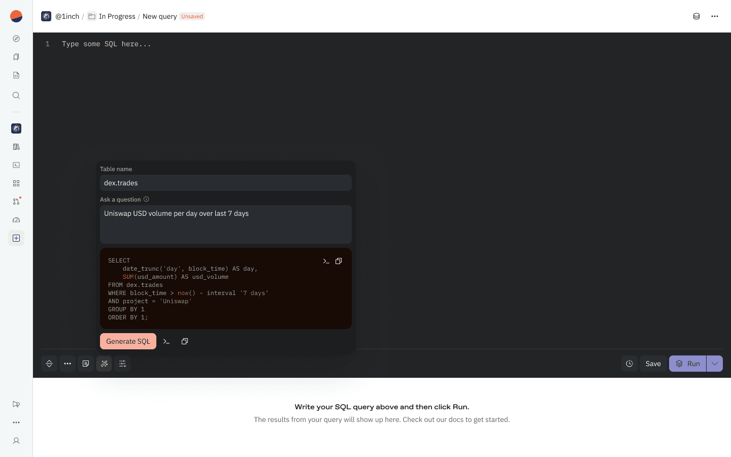Image resolution: width=731 pixels, height=457 pixels.
Task: Go to @1inch team breadcrumb
Action: tap(67, 16)
